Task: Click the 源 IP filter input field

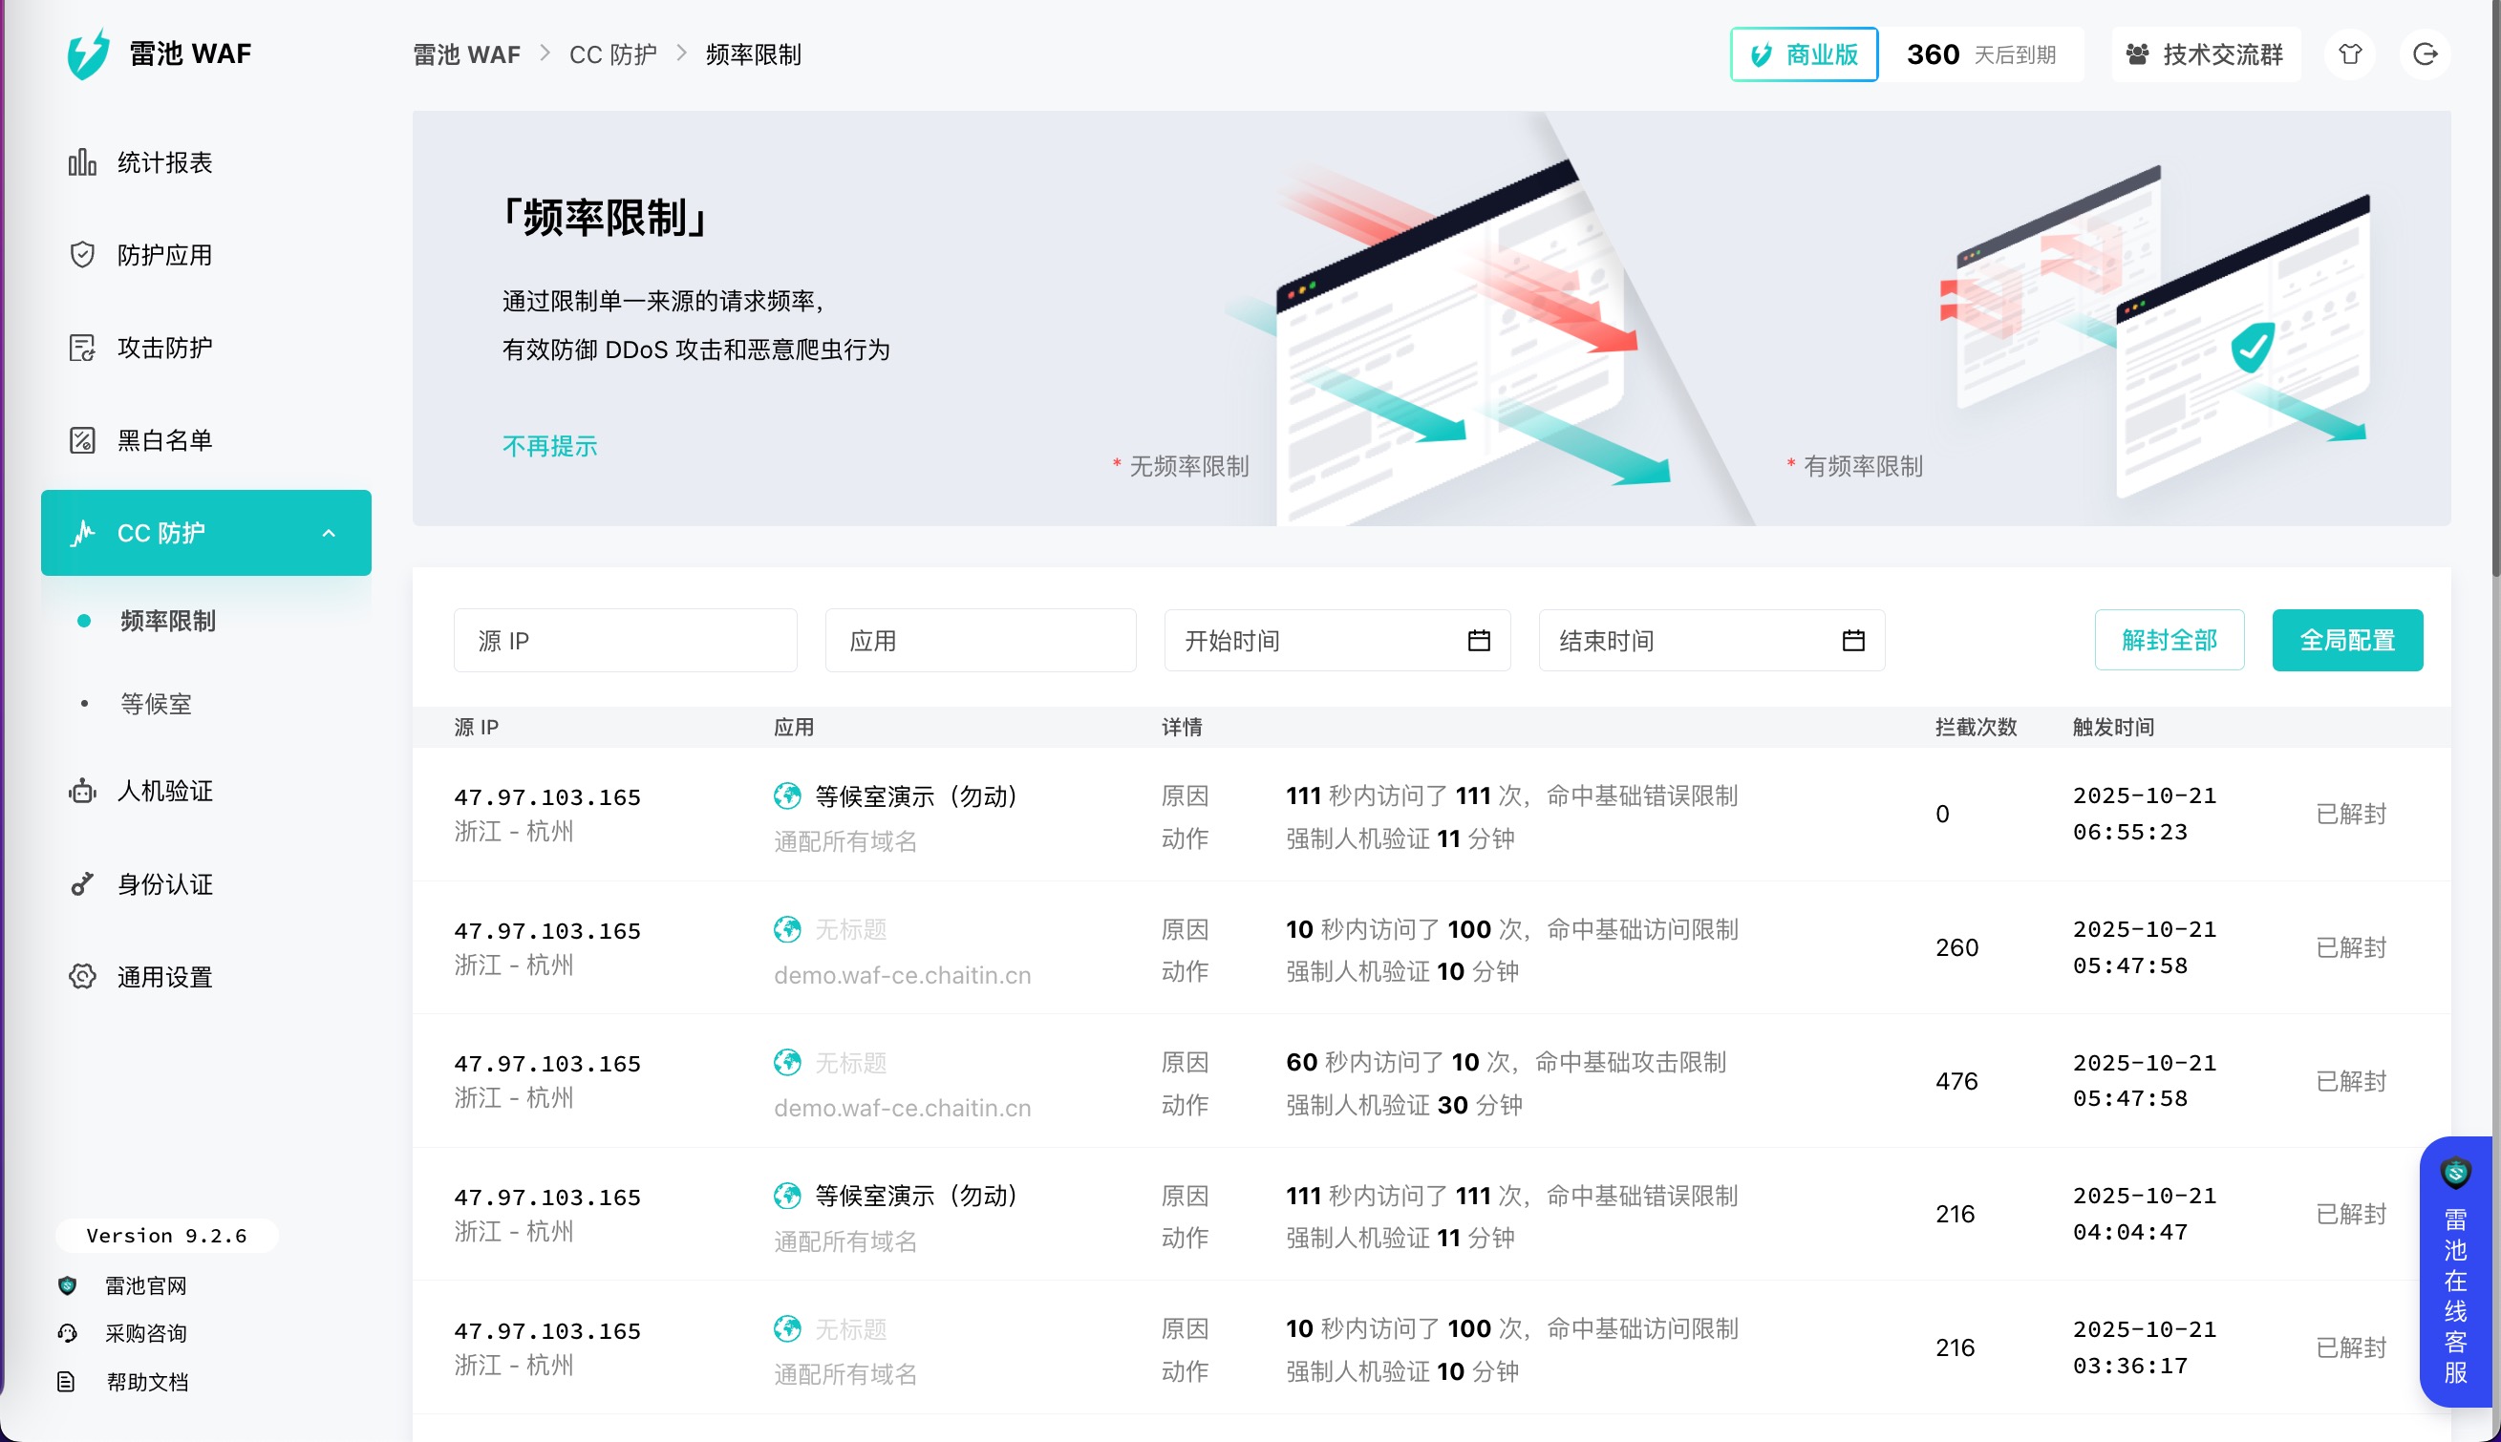Action: pyautogui.click(x=625, y=641)
